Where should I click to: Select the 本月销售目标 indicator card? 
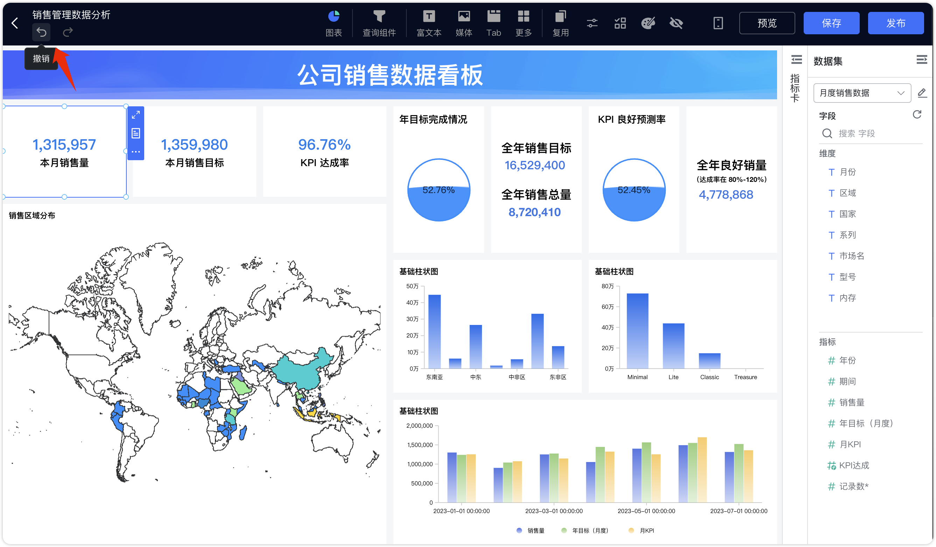point(194,152)
